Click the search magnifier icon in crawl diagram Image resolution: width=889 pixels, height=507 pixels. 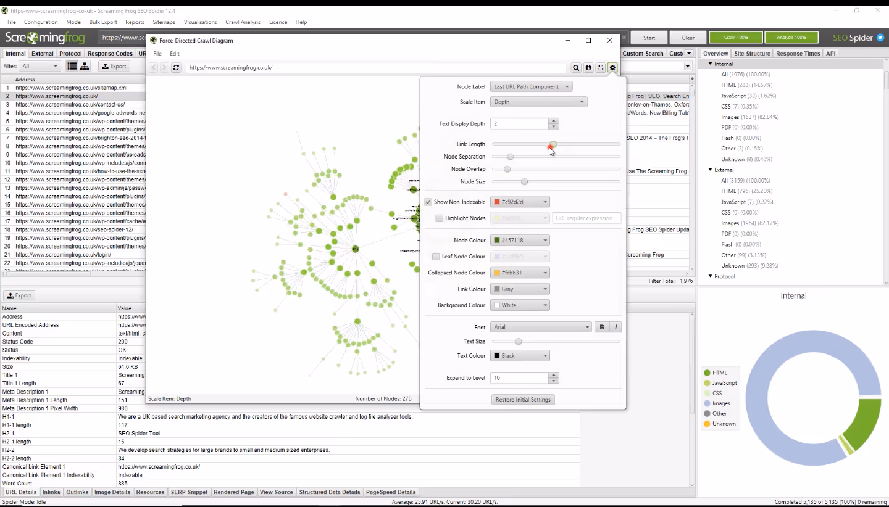pyautogui.click(x=576, y=68)
